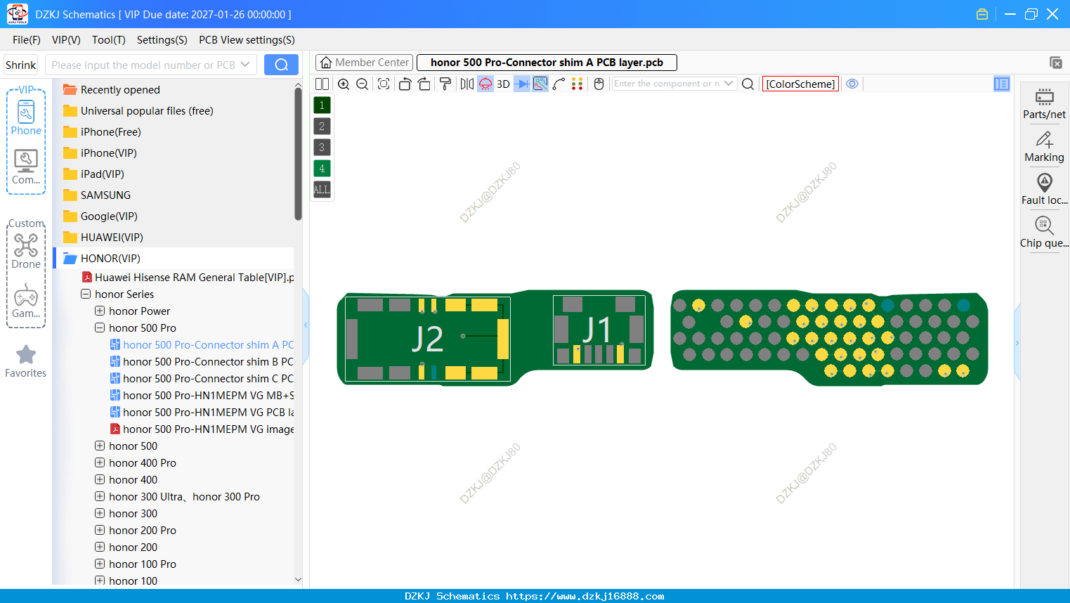Open honor 500 Pro-HN1MEPM VG image PDF
This screenshot has width=1070, height=603.
(202, 429)
